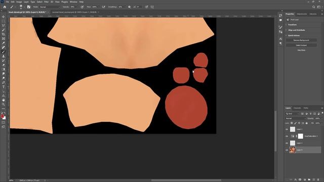Select the Crop tool
This screenshot has height=182, width=324.
(4, 34)
